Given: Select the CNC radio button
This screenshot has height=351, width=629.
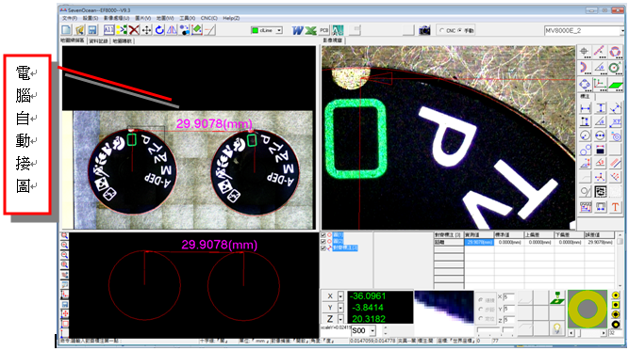Looking at the screenshot, I should [441, 30].
